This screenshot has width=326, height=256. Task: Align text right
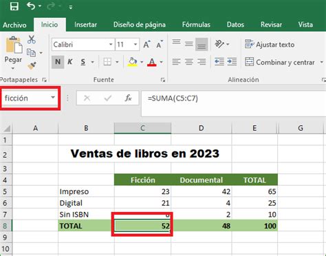[x=202, y=62]
